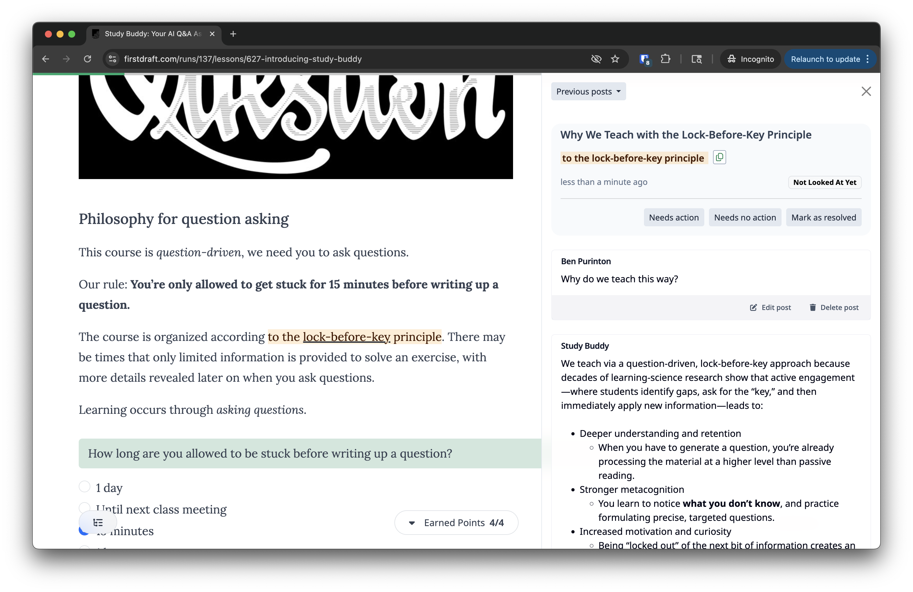Click macOS green fullscreen window button
913x592 pixels.
click(72, 34)
